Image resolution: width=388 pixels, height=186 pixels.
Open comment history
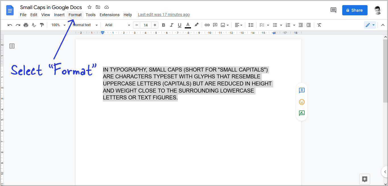[333, 10]
